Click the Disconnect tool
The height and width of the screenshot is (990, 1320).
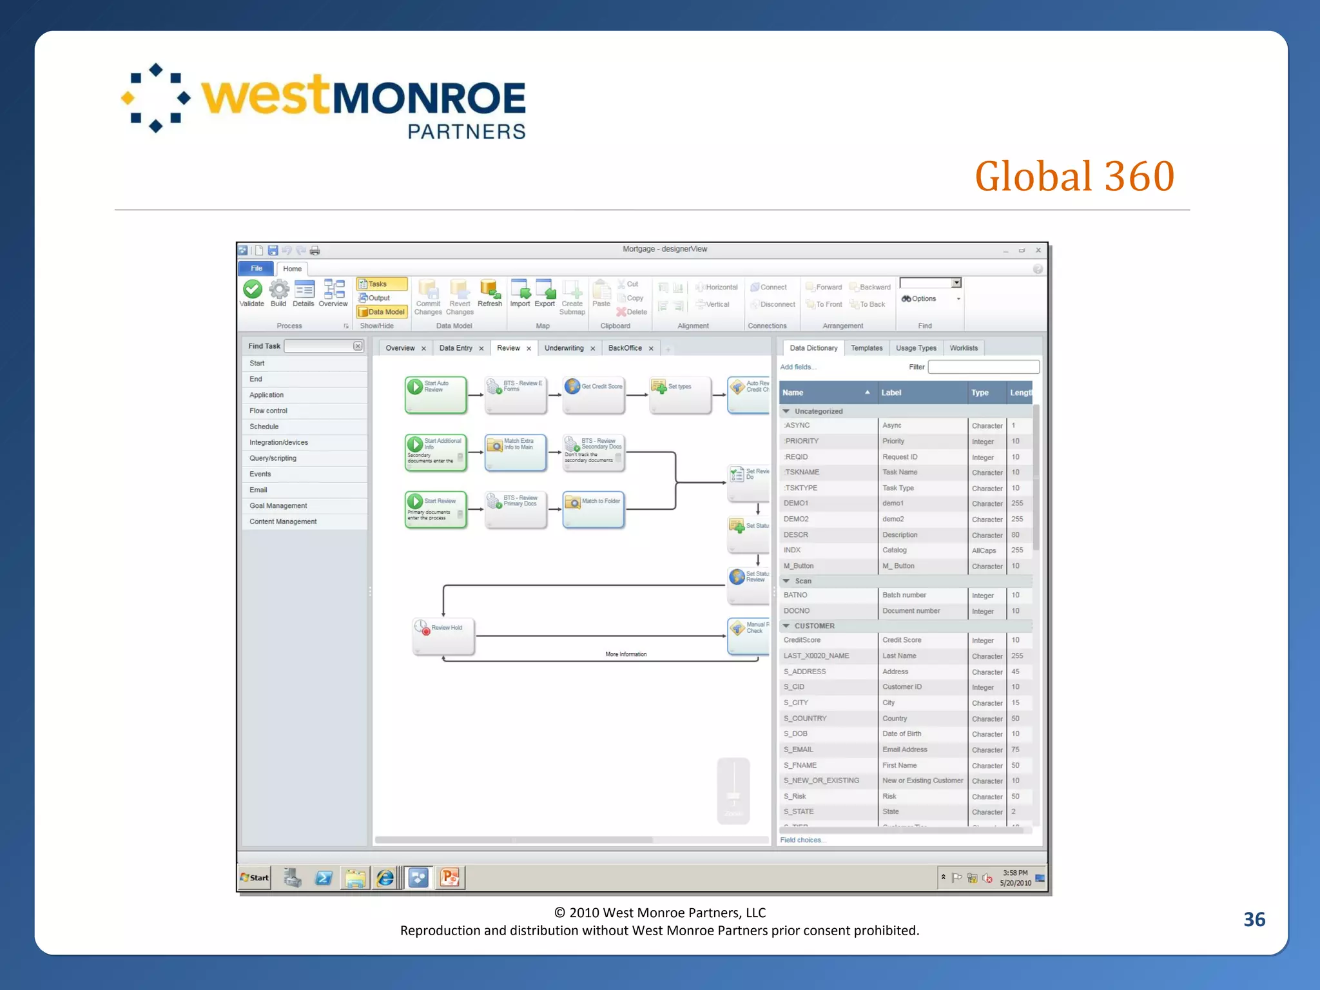click(773, 304)
